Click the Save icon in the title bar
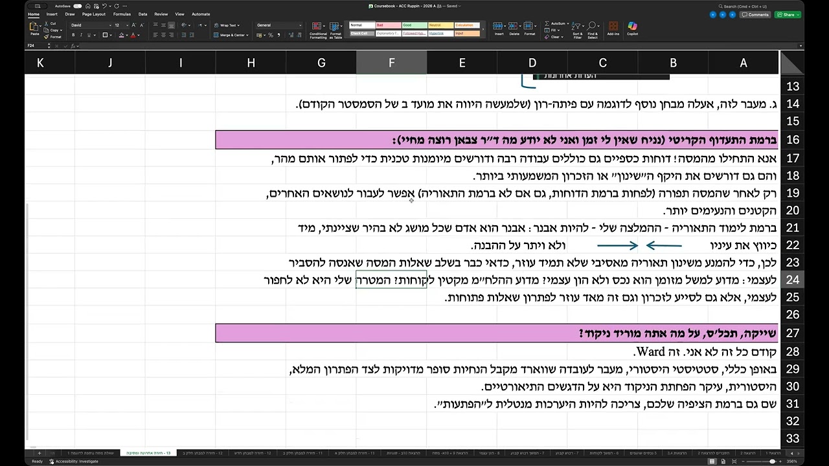The width and height of the screenshot is (829, 466). coord(96,6)
